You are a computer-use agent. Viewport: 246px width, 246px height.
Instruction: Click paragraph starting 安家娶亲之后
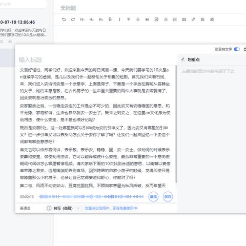pos(95,113)
